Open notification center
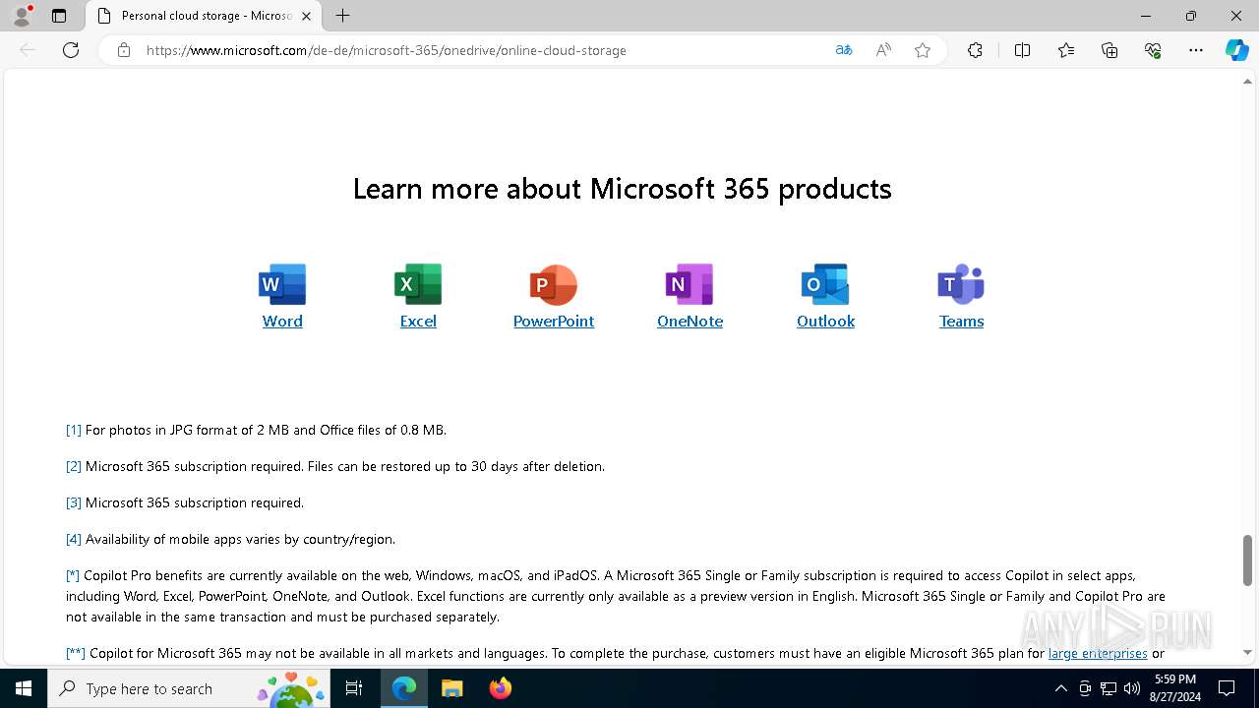Screen dimensions: 1259x708 (x=1227, y=688)
